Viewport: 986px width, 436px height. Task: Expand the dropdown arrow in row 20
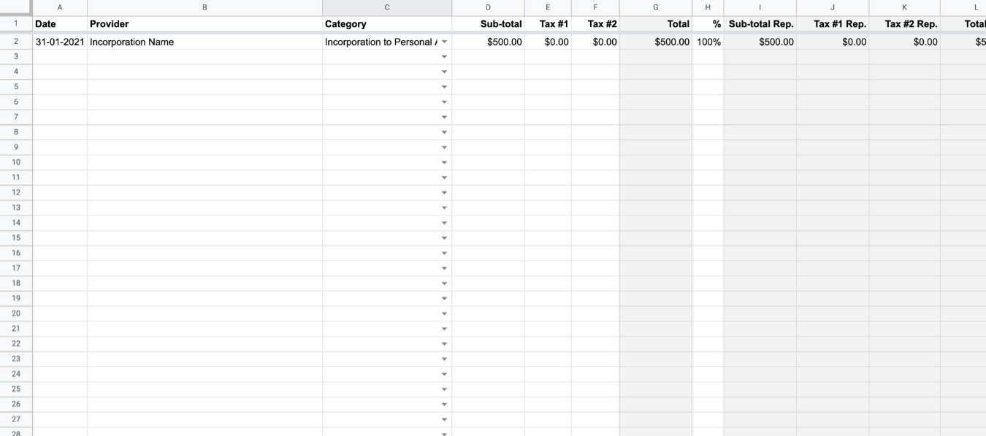point(444,313)
